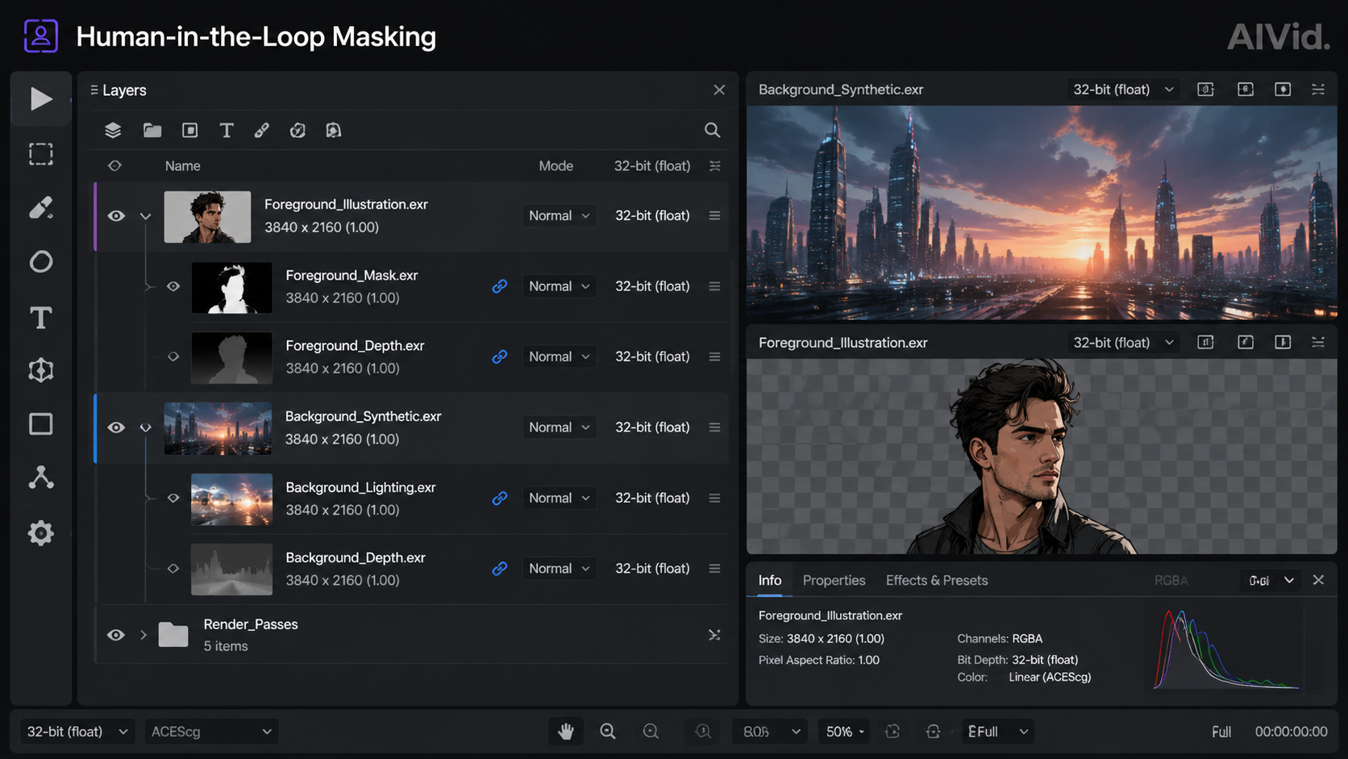Switch to the Info tab
The image size is (1348, 759).
(x=770, y=581)
